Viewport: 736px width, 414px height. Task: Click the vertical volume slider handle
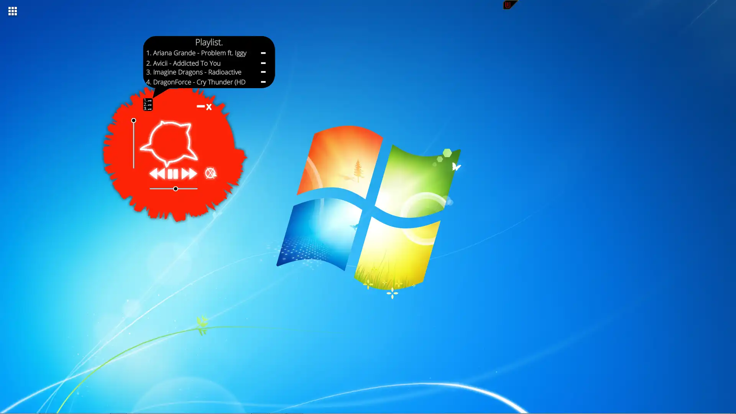click(x=134, y=120)
